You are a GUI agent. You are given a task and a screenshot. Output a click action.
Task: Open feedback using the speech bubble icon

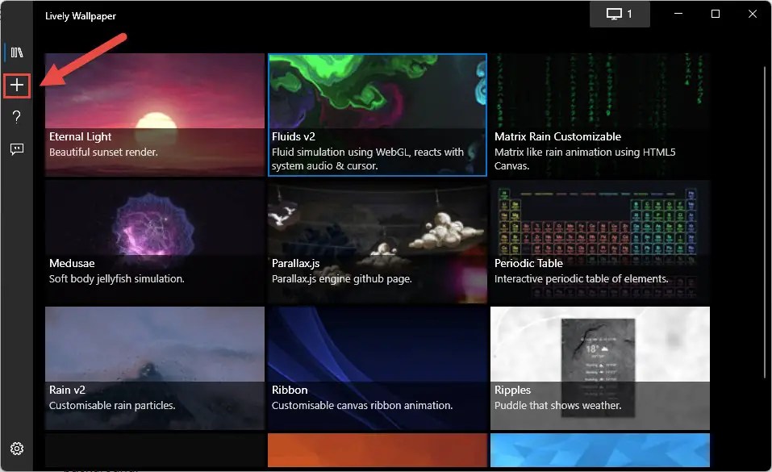tap(17, 148)
